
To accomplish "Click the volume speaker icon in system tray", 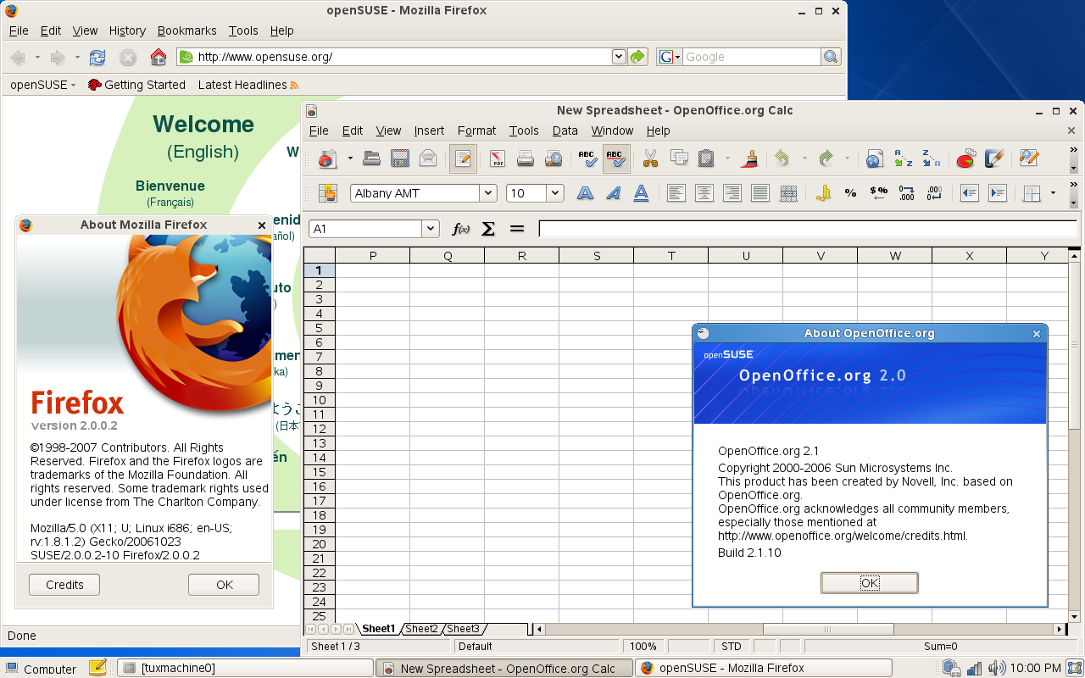I will tap(998, 669).
